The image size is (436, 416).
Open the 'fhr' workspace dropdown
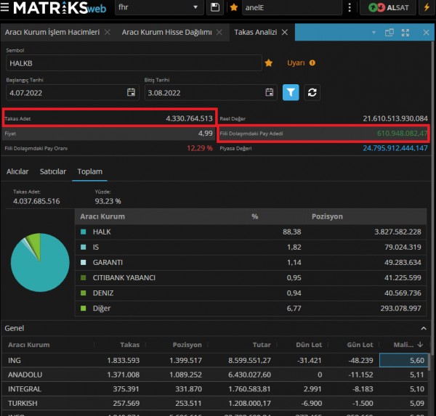point(159,7)
